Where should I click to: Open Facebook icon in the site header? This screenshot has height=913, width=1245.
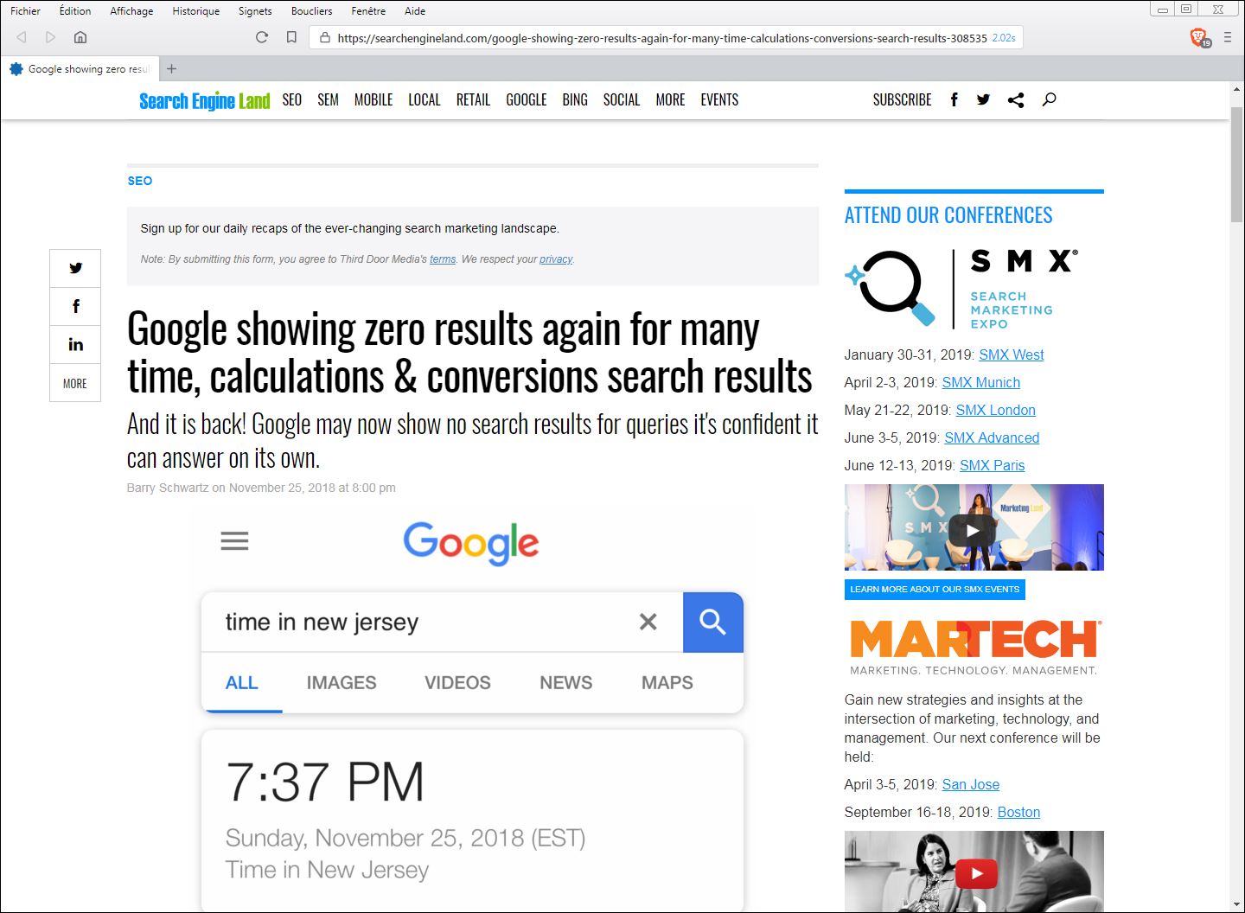[954, 99]
